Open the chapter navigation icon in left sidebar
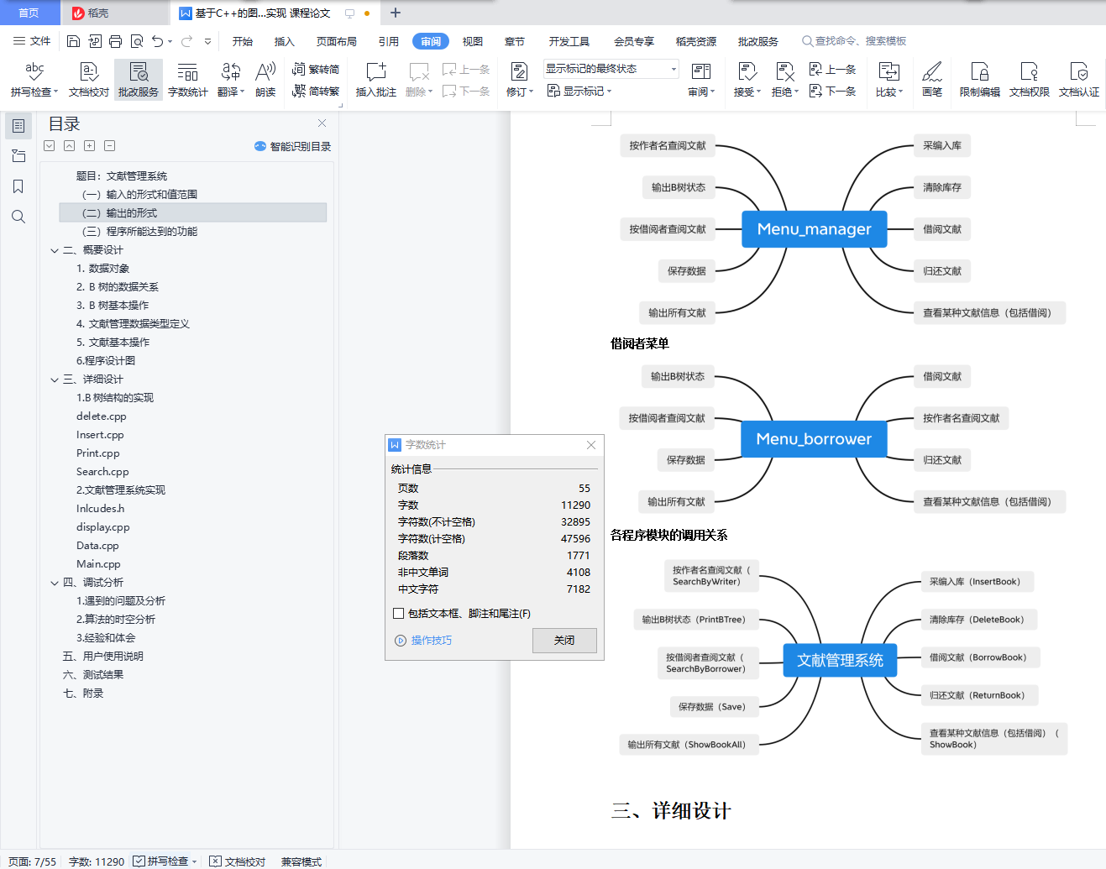The width and height of the screenshot is (1106, 869). pyautogui.click(x=18, y=156)
